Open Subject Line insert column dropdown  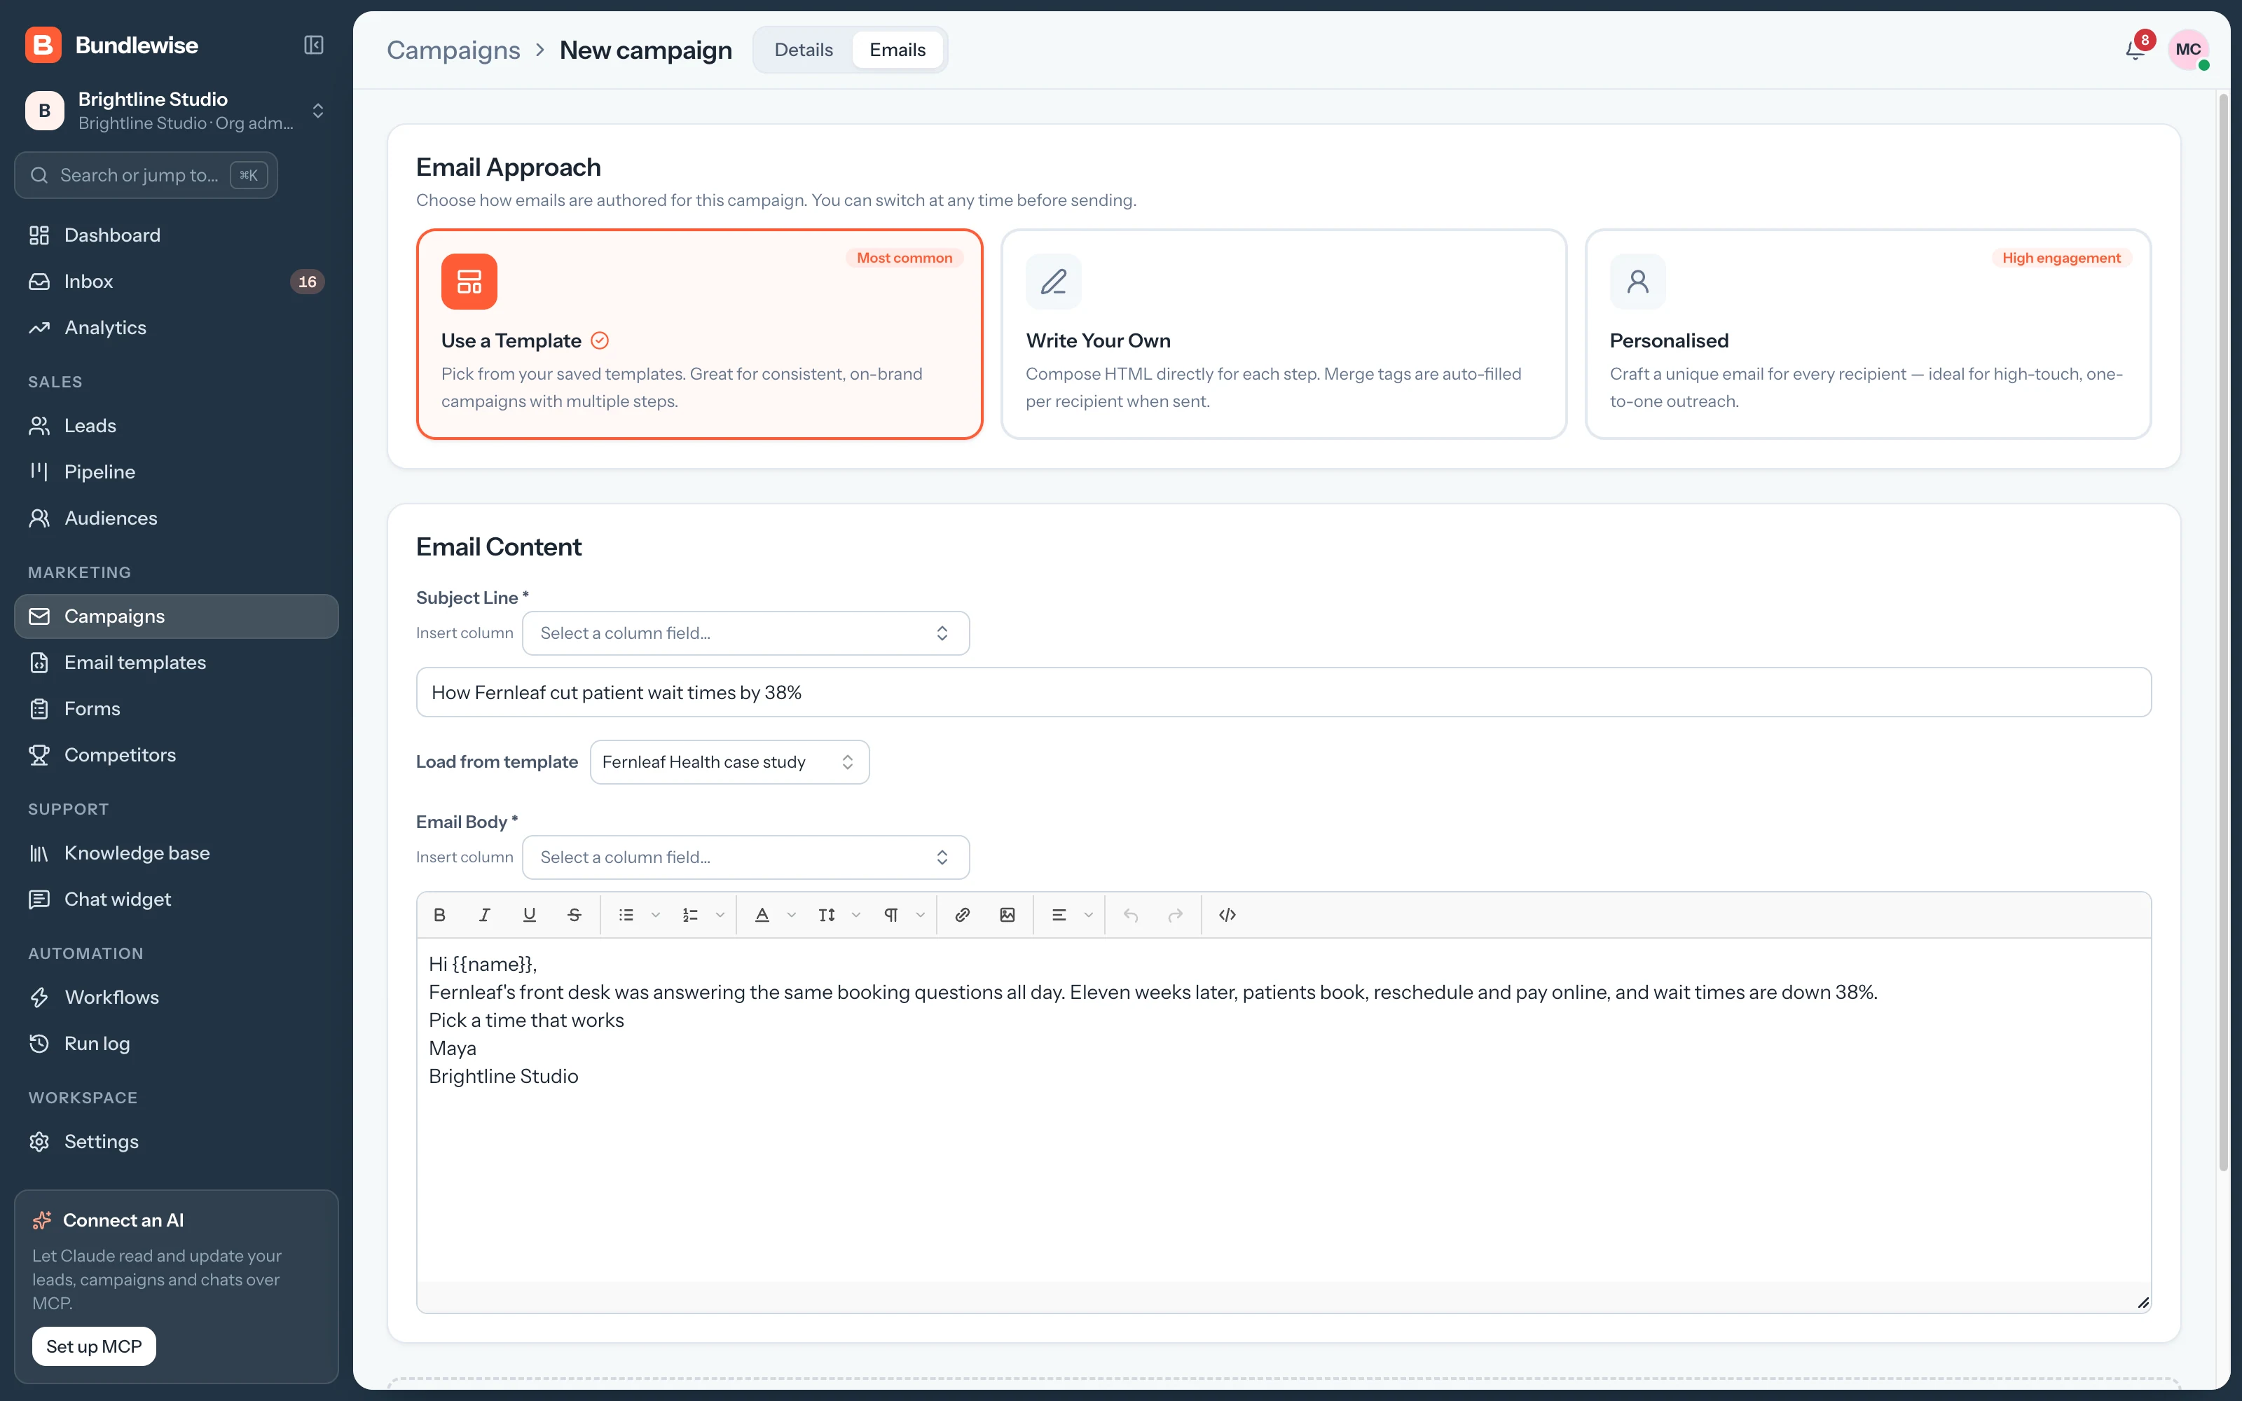(x=745, y=633)
